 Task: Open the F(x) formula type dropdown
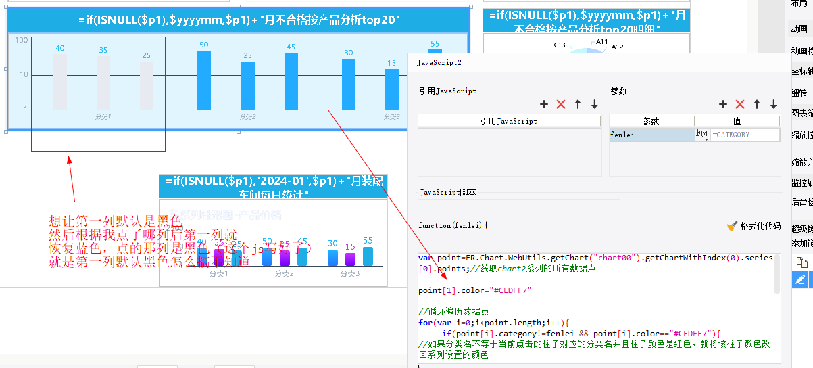[702, 135]
